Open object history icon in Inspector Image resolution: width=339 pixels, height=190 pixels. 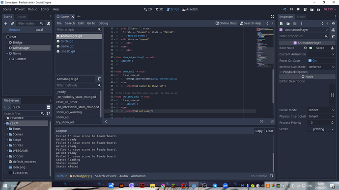(x=334, y=24)
